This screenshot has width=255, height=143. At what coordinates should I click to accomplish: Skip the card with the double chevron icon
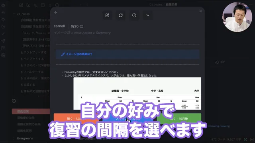click(147, 15)
